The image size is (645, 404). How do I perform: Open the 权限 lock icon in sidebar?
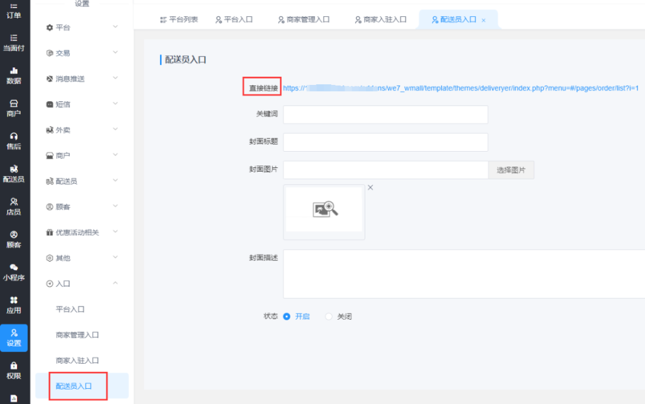13,369
